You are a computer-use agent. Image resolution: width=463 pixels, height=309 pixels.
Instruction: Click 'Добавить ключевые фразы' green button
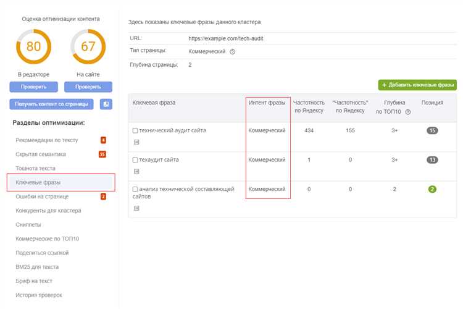[x=417, y=85]
